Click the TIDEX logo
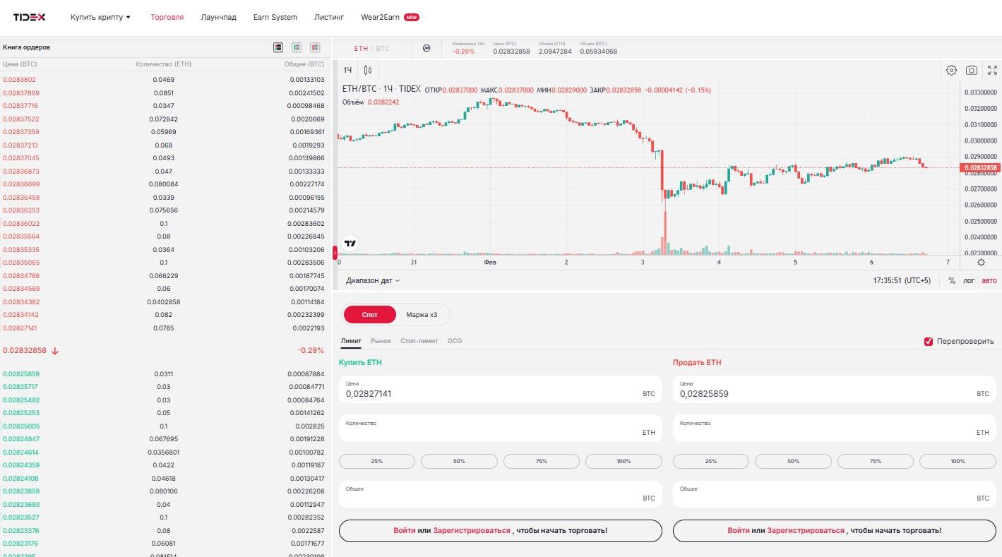Viewport: 1002px width, 557px height. 29,17
